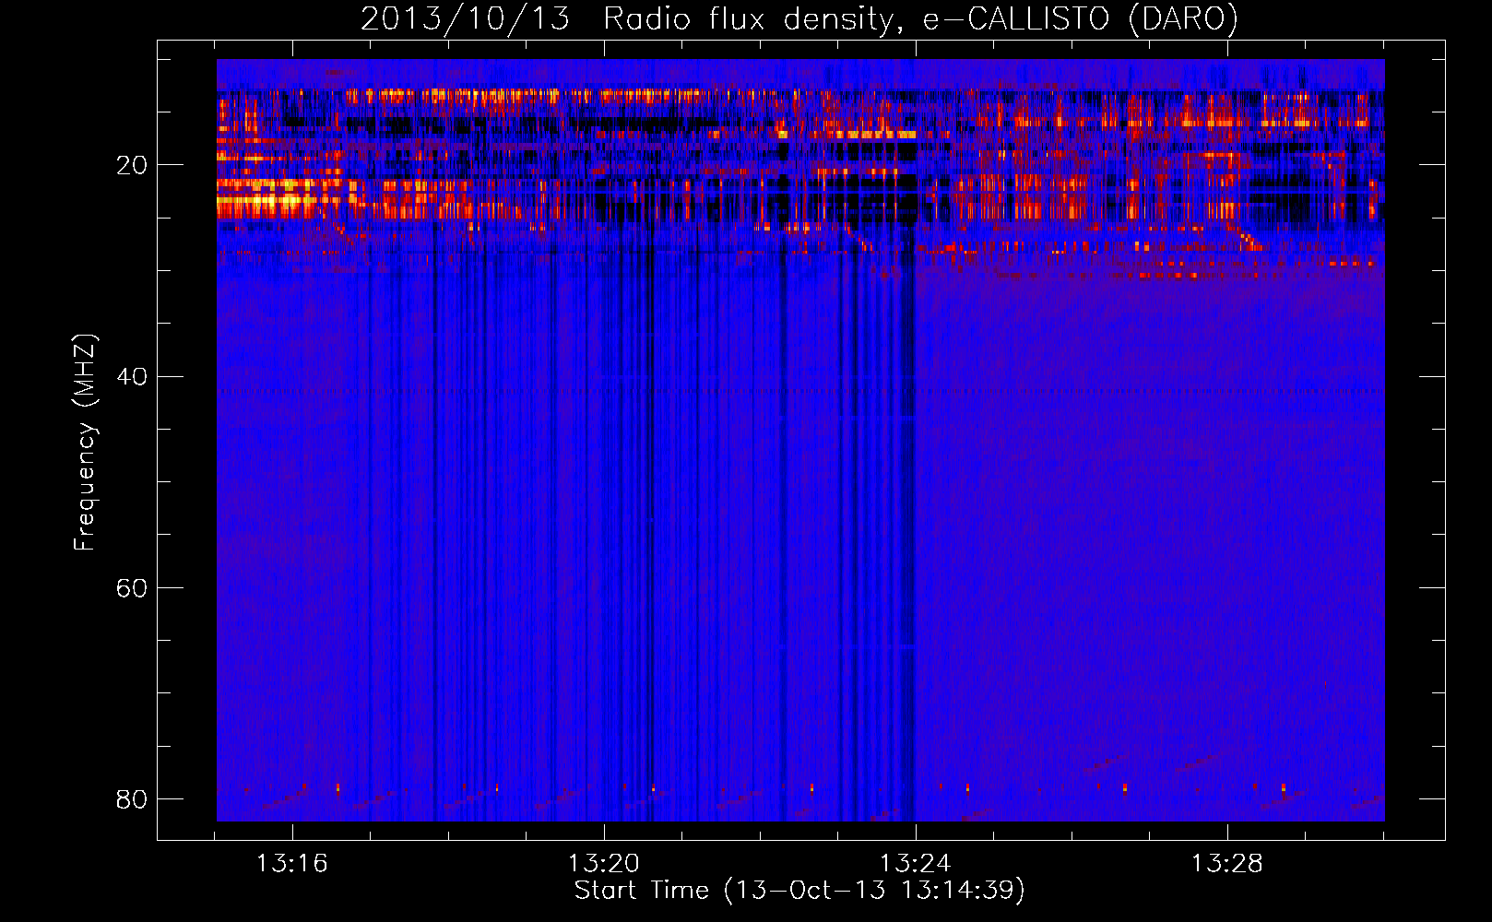Click the 13:20 time tick label

tap(603, 864)
